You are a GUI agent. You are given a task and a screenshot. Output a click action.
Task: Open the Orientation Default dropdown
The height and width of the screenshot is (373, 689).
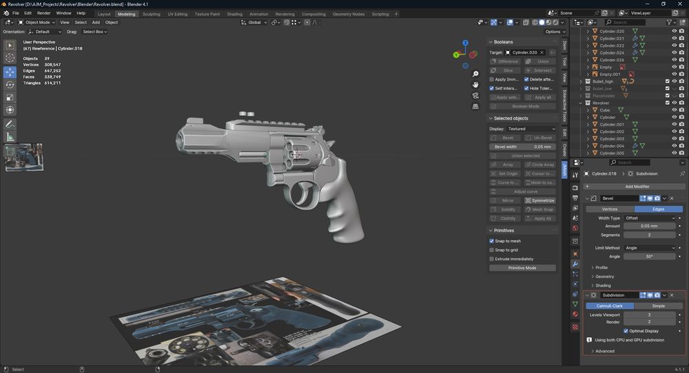[x=45, y=32]
